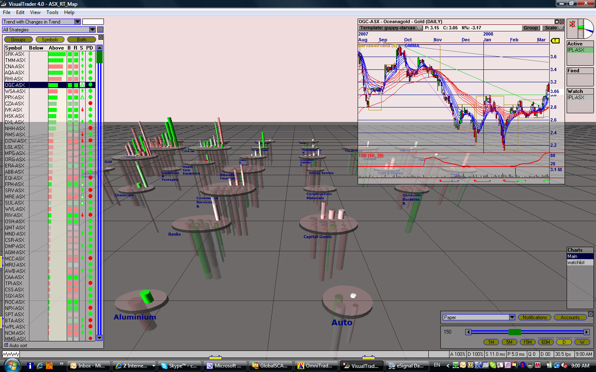The image size is (596, 372).
Task: Click the symbol list scroll down arrow
Action: coord(99,338)
